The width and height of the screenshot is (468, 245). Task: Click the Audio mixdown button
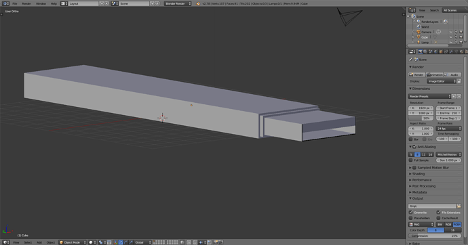coord(452,74)
